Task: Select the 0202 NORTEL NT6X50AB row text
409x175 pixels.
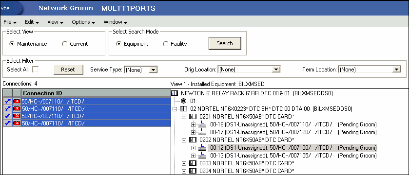Action: [247, 140]
